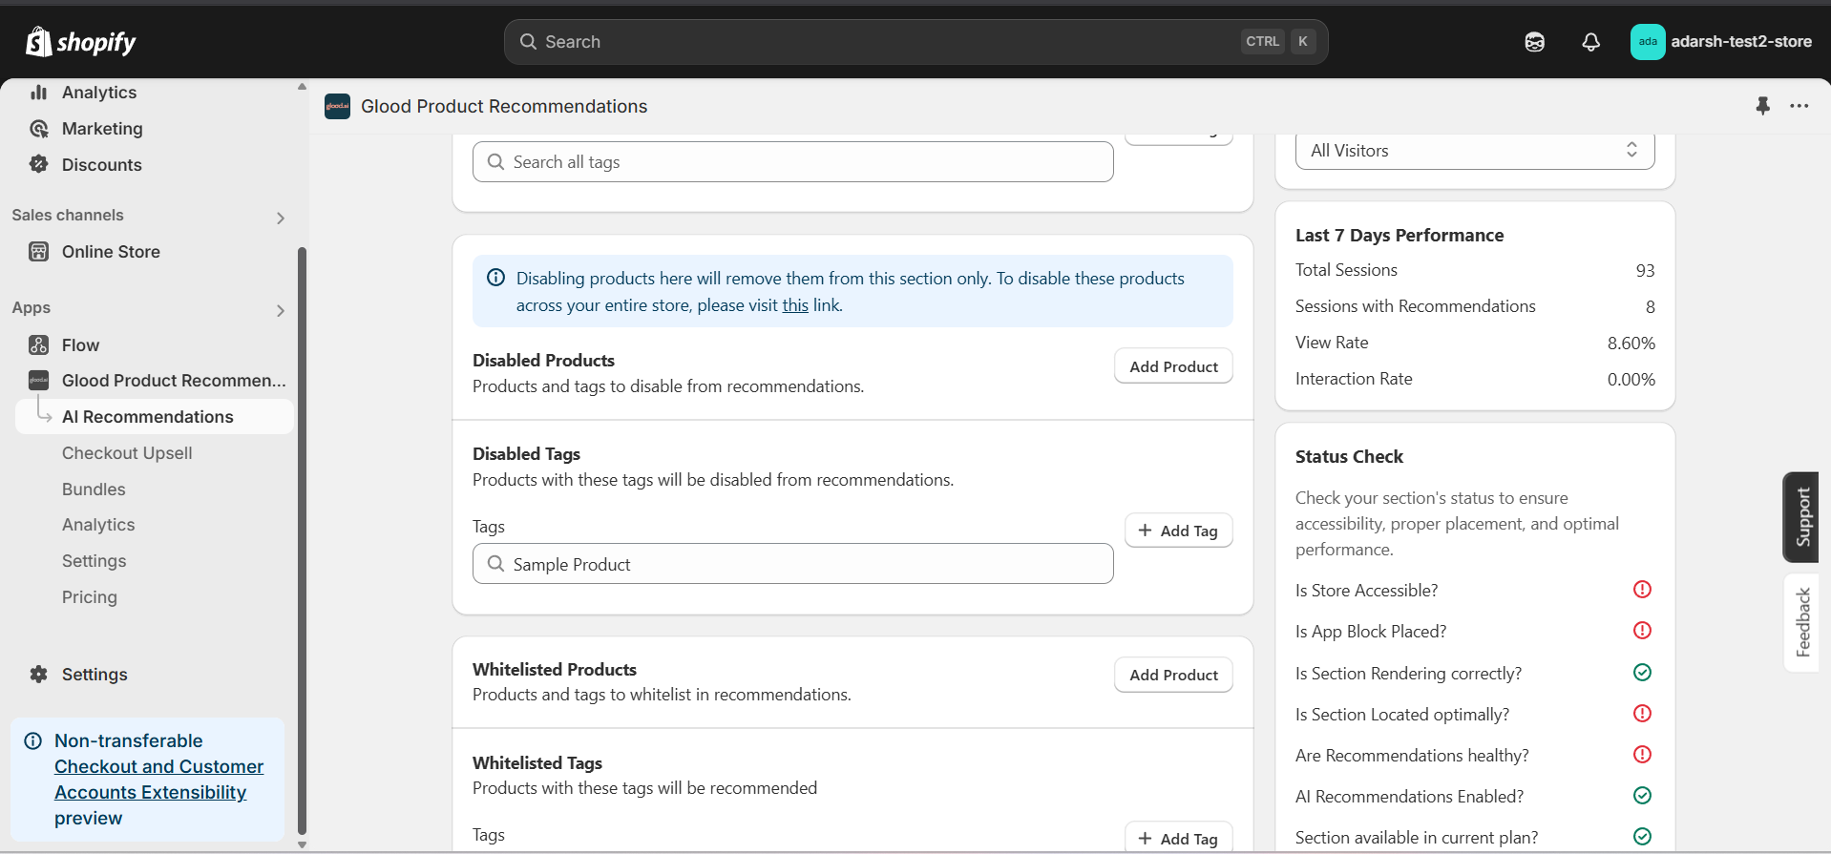Click Add Product for Disabled Products
This screenshot has width=1831, height=854.
coord(1173,367)
